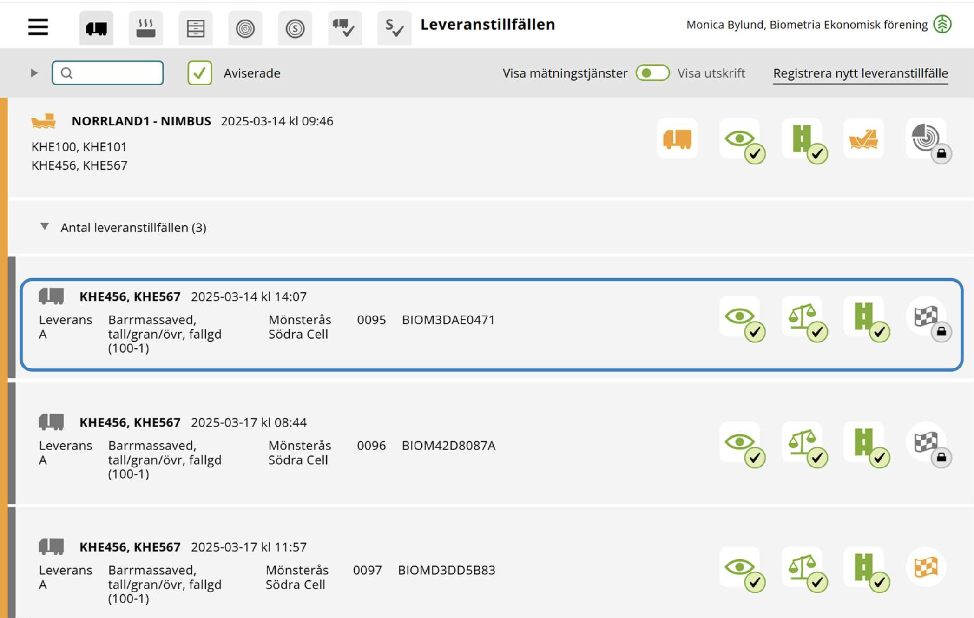Click eye icon for delivery 0096
The height and width of the screenshot is (618, 974).
[742, 445]
